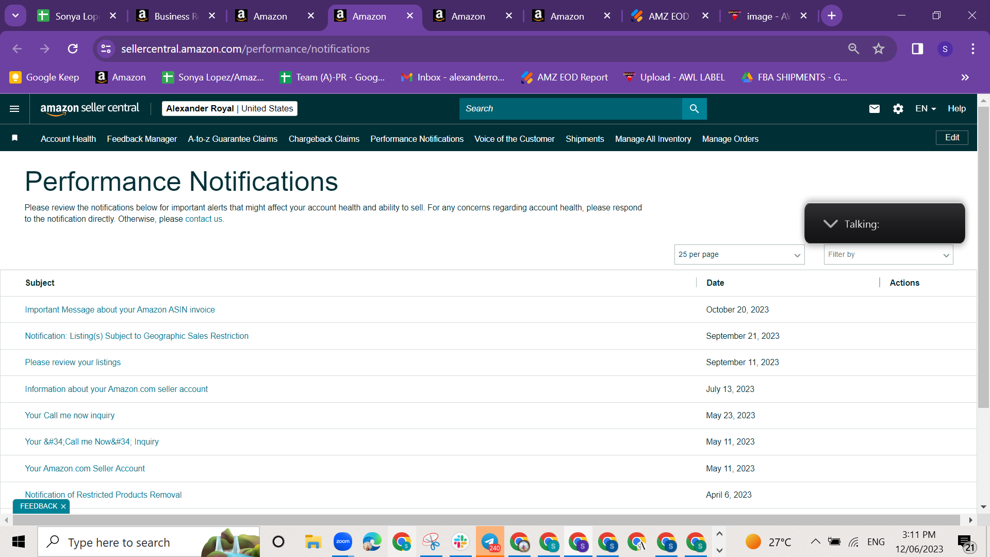Click the search magnifier button in Seller Central

[x=694, y=109]
